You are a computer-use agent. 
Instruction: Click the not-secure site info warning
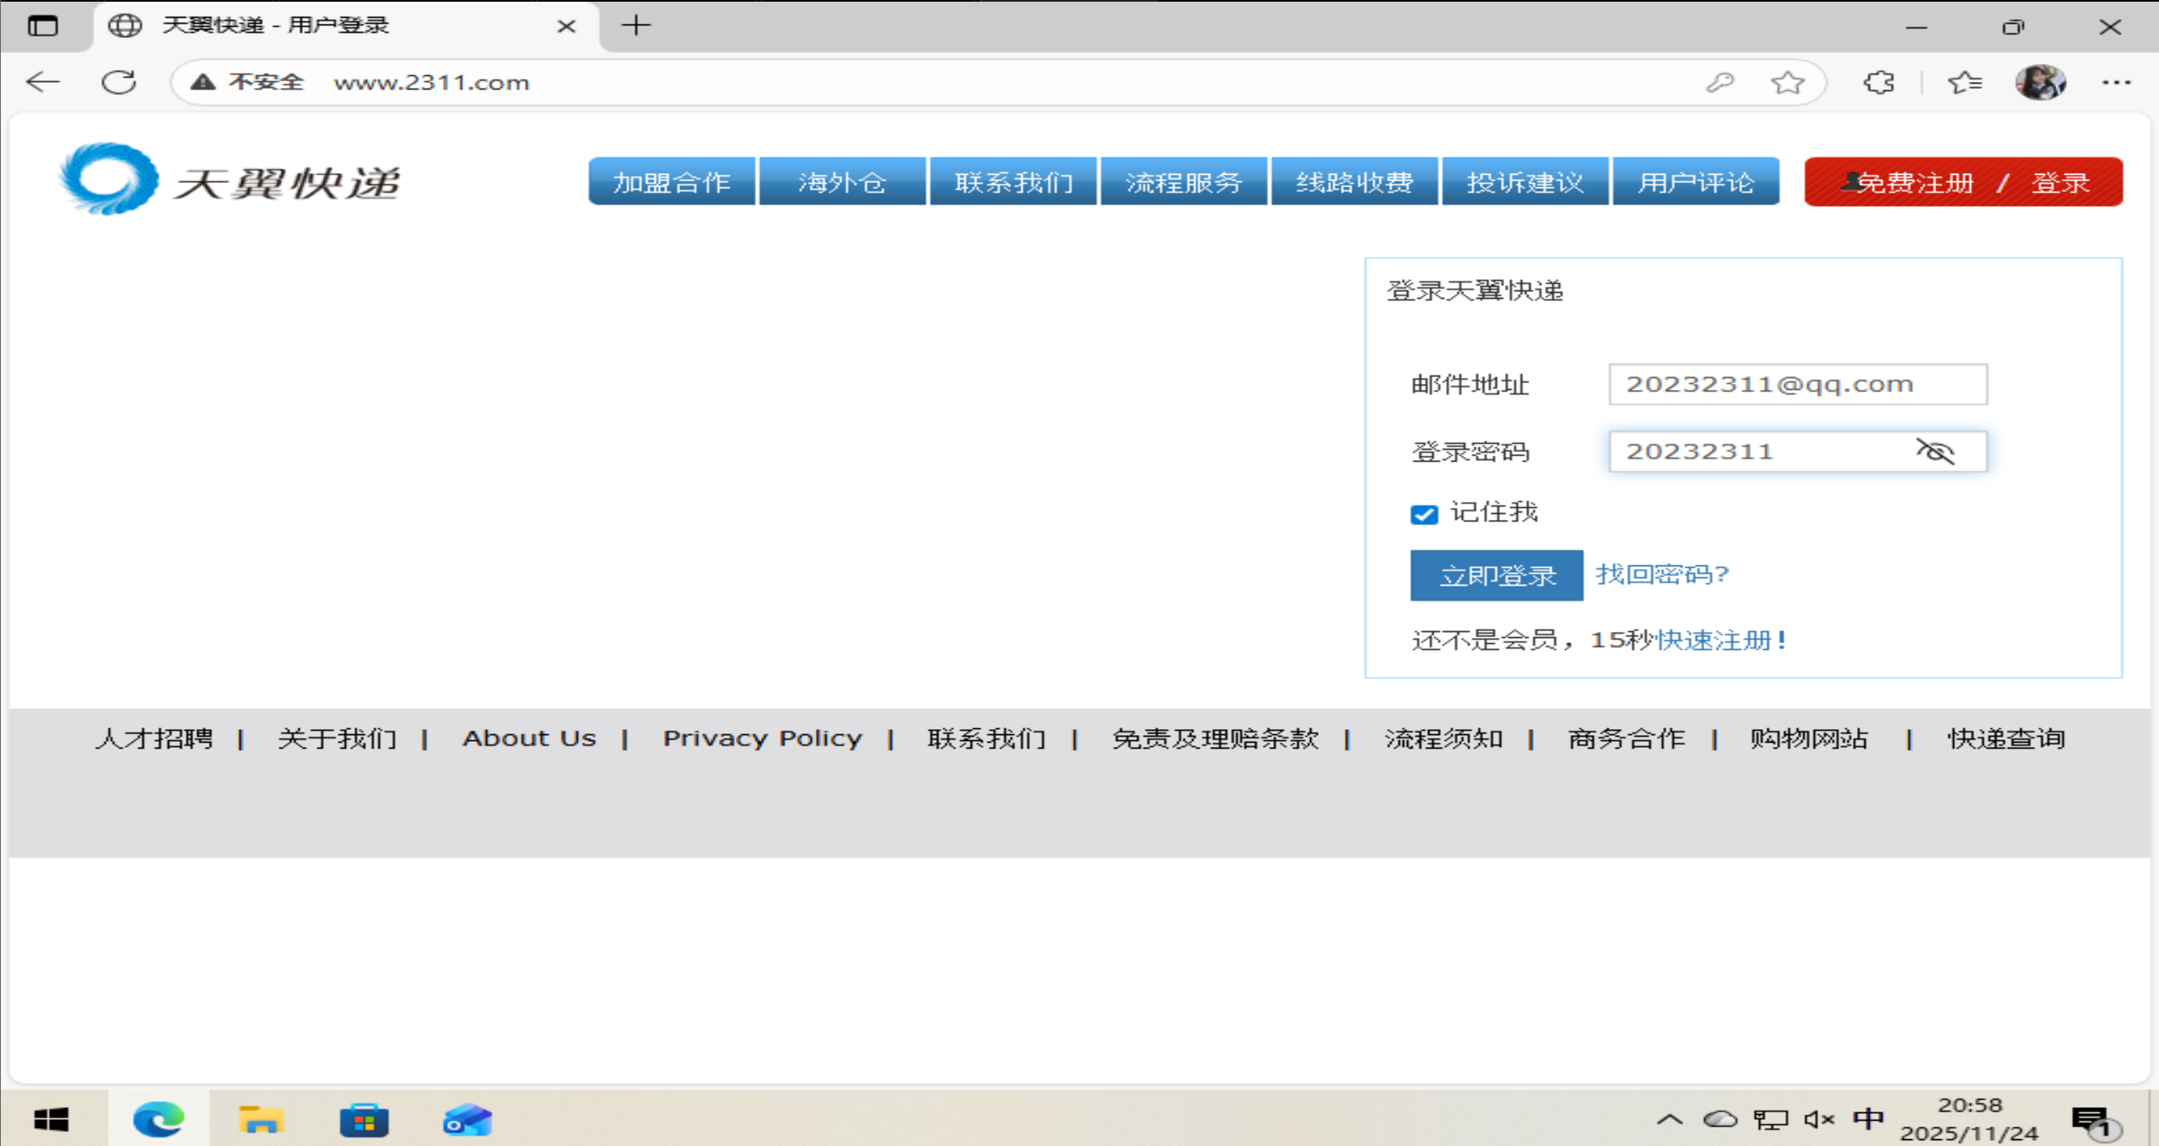pos(248,82)
